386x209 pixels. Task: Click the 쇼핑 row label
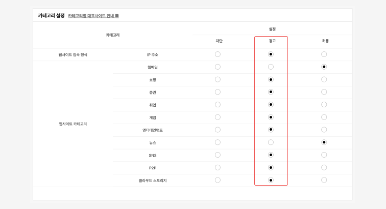point(153,80)
